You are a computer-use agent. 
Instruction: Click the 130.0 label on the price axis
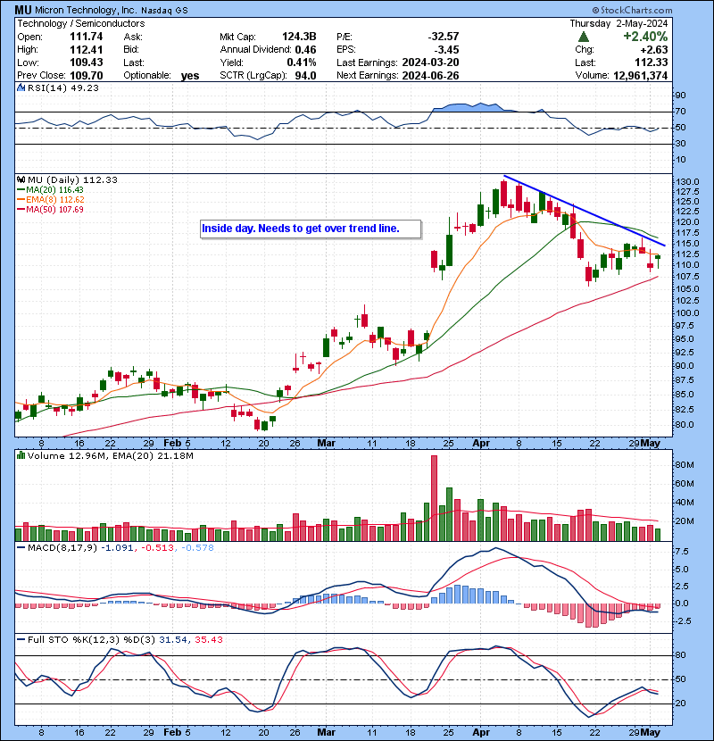(687, 182)
